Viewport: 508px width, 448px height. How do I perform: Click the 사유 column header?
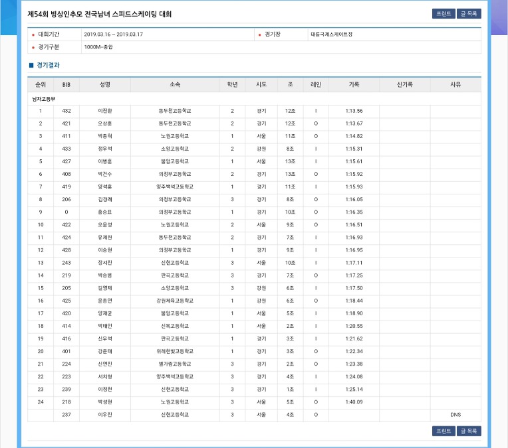pyautogui.click(x=455, y=85)
